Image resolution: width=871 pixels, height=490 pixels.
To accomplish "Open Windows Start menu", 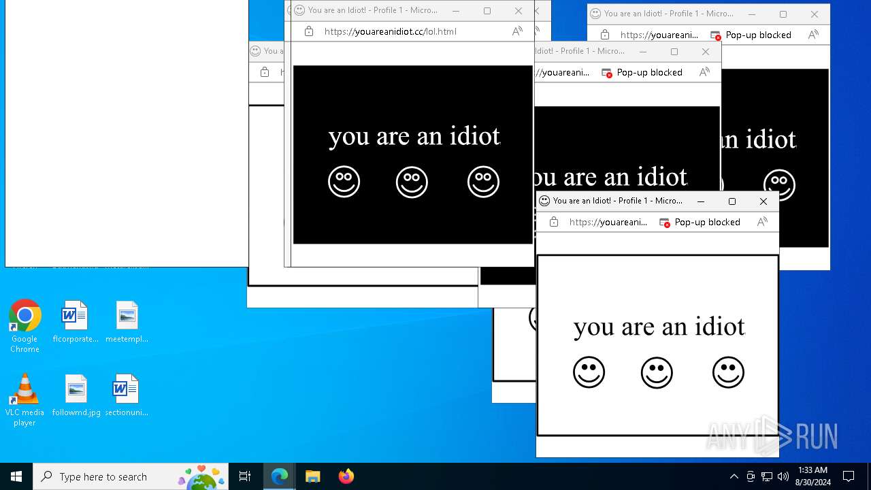I will coord(16,476).
